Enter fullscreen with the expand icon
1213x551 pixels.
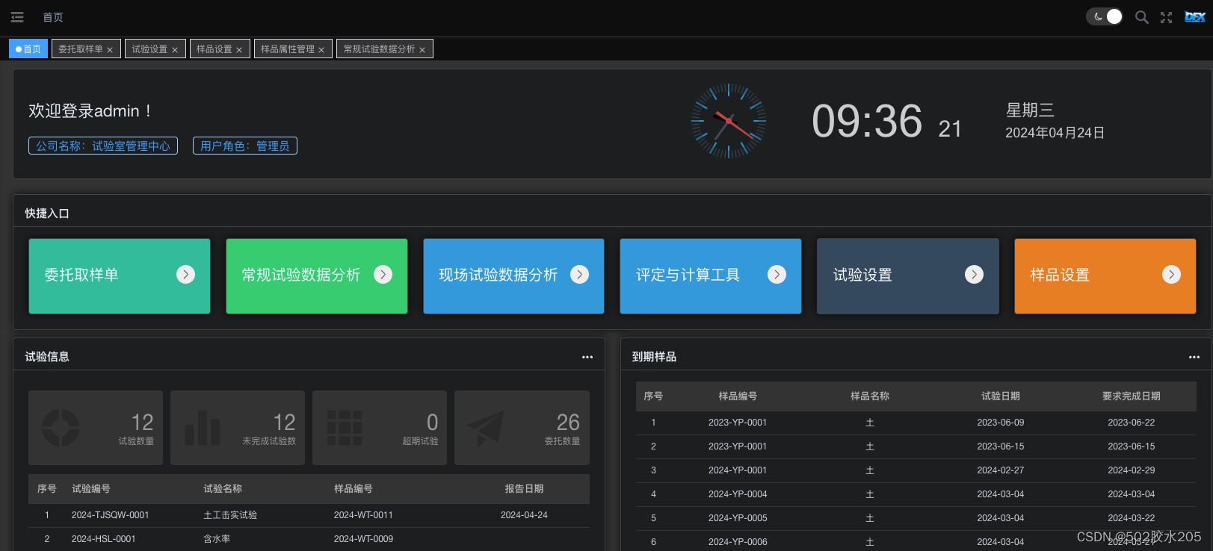[x=1166, y=17]
